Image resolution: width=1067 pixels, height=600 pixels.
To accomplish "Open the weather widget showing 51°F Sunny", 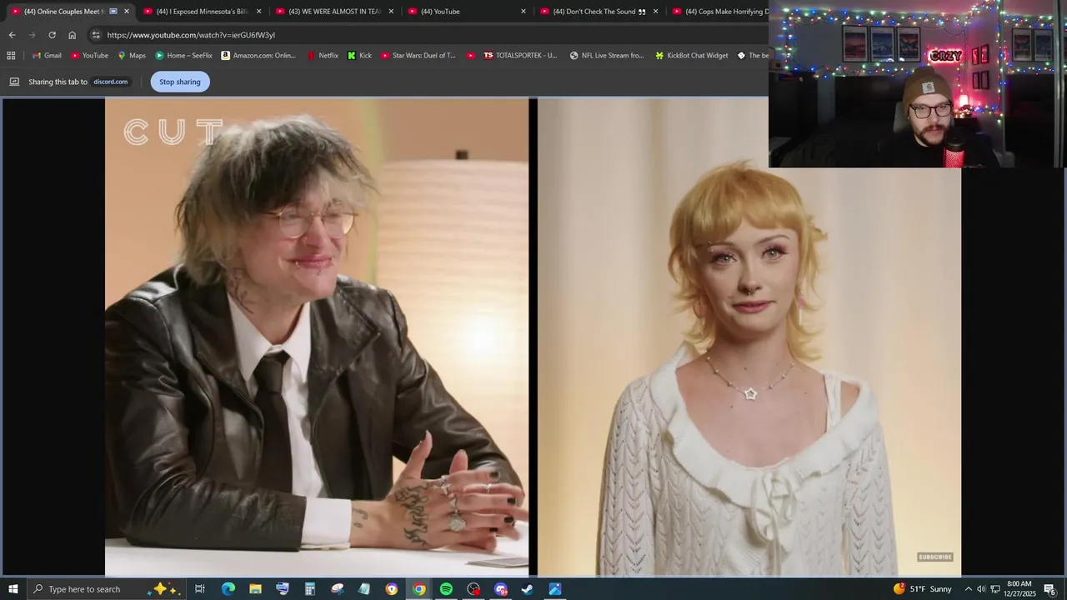I will coord(922,589).
